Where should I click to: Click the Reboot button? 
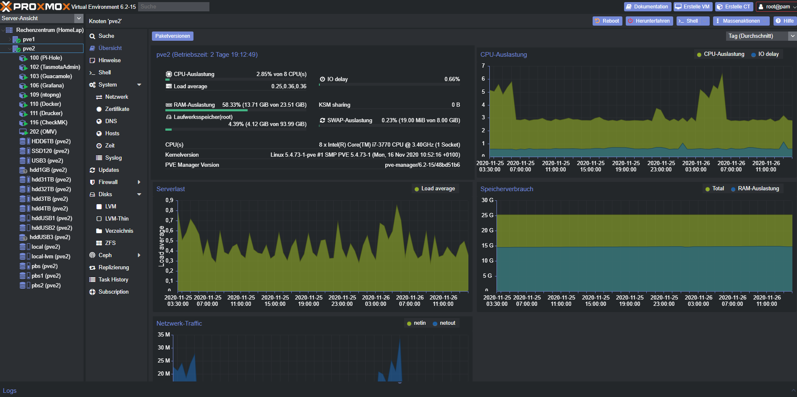click(x=607, y=21)
